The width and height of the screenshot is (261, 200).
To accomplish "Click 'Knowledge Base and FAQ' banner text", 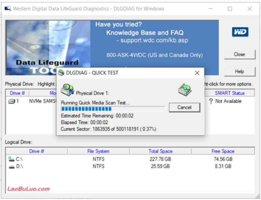I will point(145,33).
